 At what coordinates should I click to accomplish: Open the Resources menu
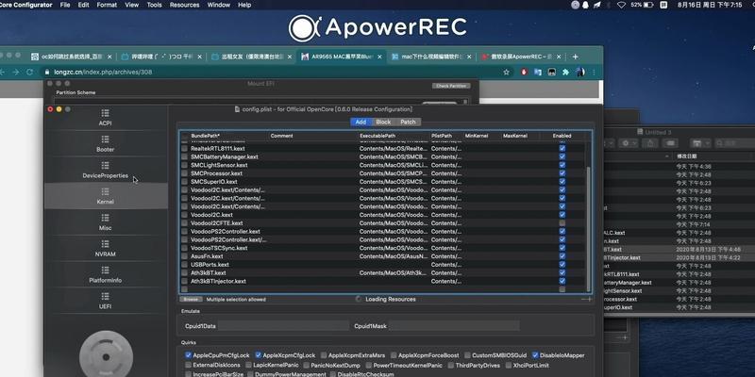(184, 5)
